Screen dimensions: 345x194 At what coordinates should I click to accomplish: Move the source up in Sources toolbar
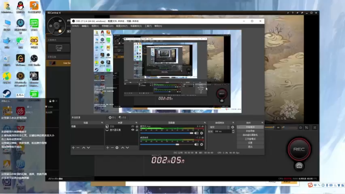click(x=122, y=147)
